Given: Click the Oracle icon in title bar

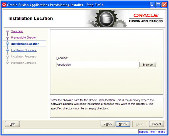Looking at the screenshot, I should tap(4, 5).
